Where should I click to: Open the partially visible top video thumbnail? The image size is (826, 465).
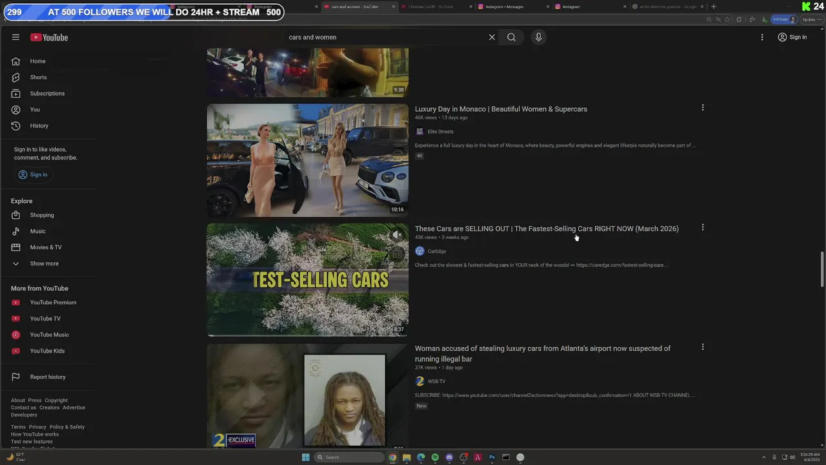pos(307,72)
